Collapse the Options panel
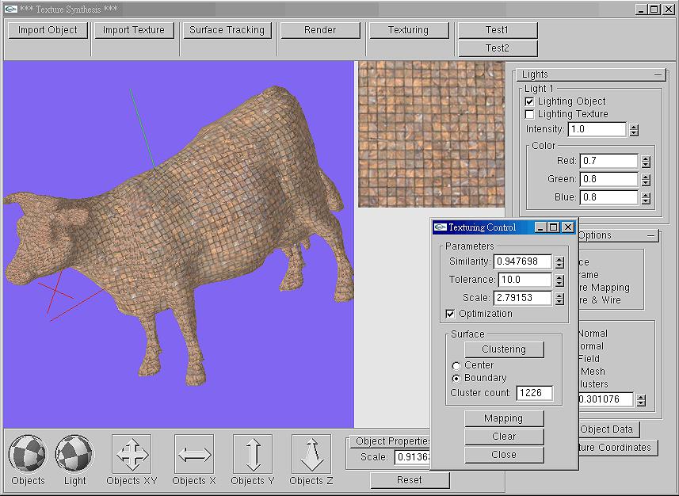Image resolution: width=679 pixels, height=496 pixels. click(x=651, y=235)
